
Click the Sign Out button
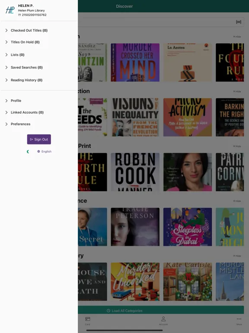39,139
